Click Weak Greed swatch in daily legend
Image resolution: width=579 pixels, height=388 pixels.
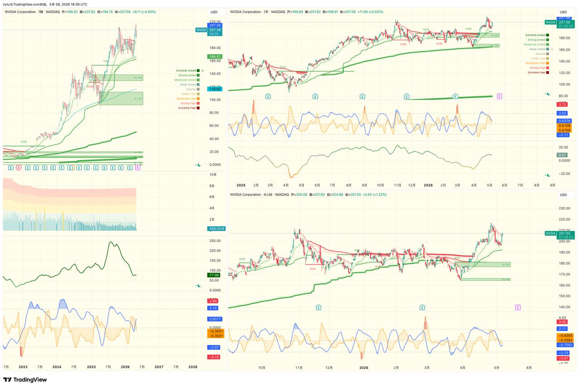[x=547, y=49]
